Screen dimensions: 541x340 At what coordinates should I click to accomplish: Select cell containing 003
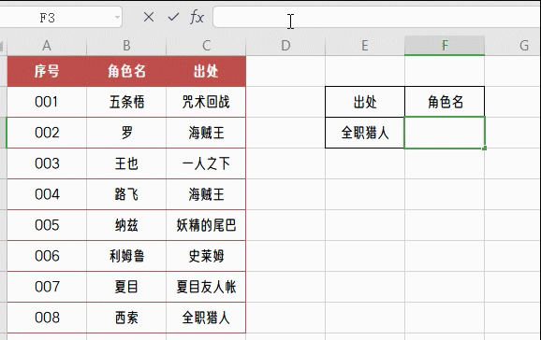47,163
